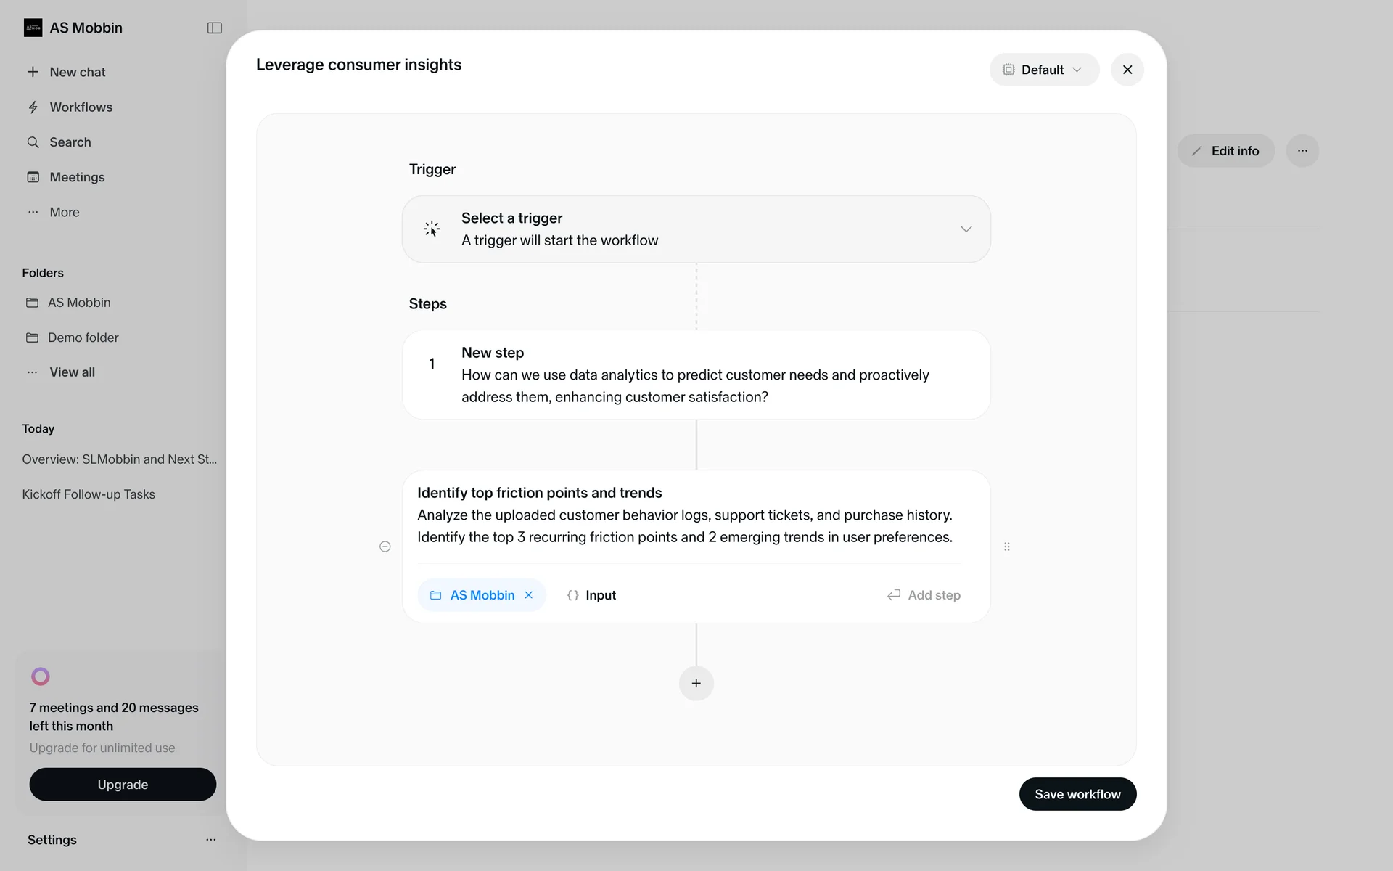
Task: Open the three-dot menu beside Edit info
Action: 1302,151
